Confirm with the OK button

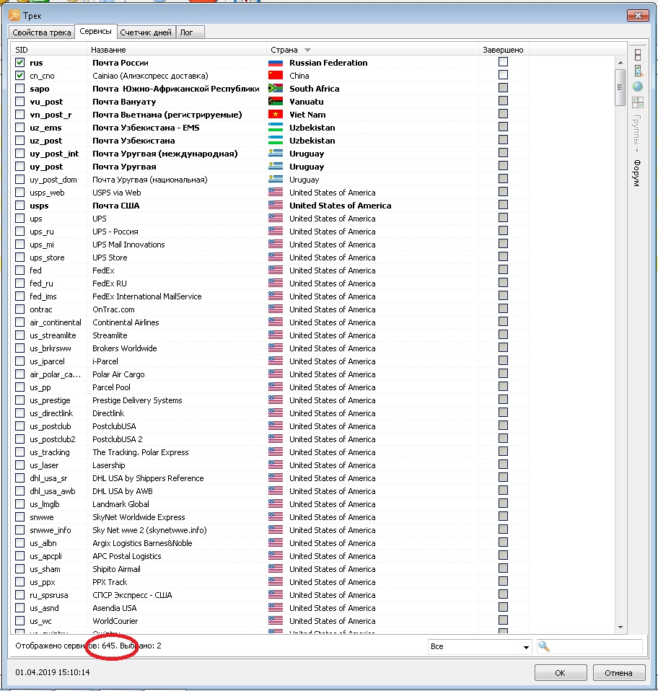tap(560, 672)
